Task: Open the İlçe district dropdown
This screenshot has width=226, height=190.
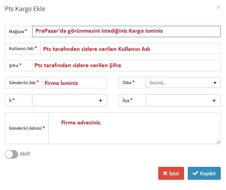Action: click(x=183, y=100)
